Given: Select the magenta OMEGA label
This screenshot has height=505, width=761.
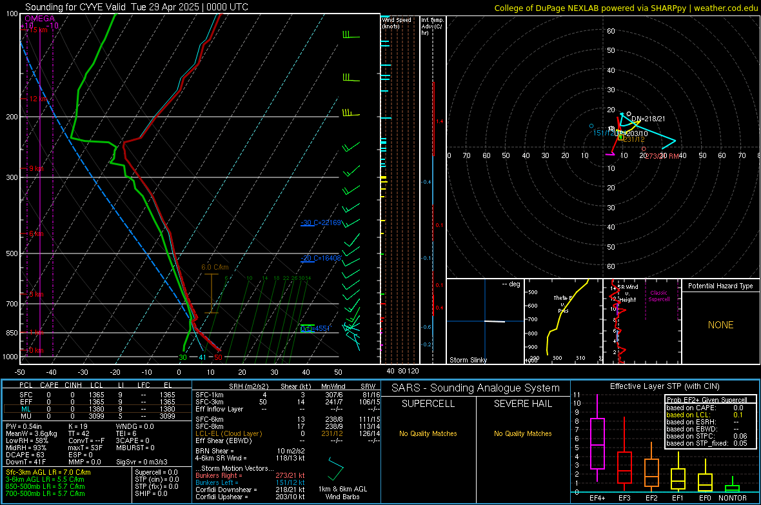Looking at the screenshot, I should click(x=40, y=19).
